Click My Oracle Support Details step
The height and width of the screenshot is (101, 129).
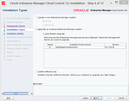click(x=18, y=19)
